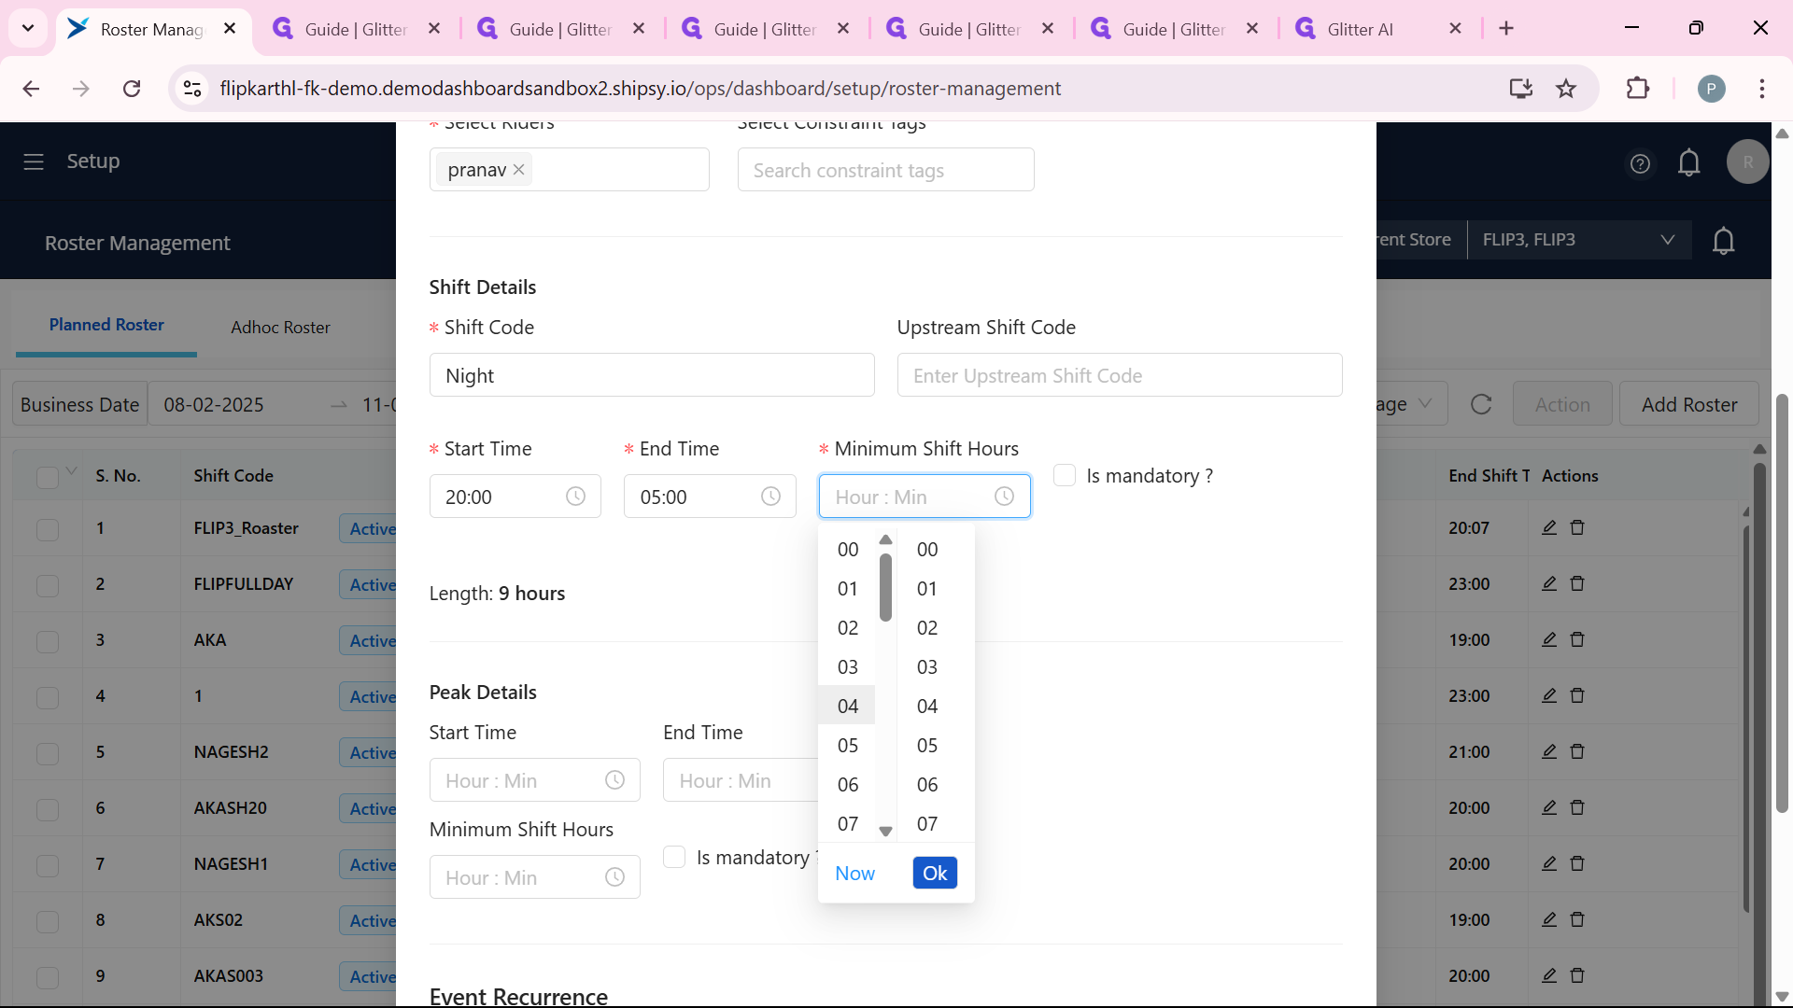1793x1008 pixels.
Task: Click clock icon in Peak Start Time field
Action: (614, 780)
